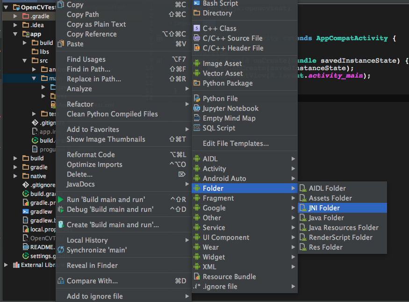
Task: Choose Reveal in Finder
Action: click(124, 266)
